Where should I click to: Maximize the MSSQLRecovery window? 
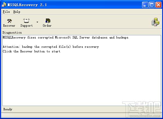tap(152, 5)
